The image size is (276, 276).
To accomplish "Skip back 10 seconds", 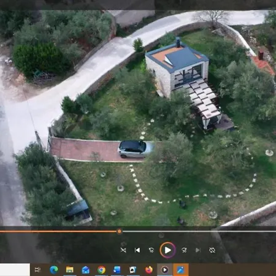I will click(151, 250).
